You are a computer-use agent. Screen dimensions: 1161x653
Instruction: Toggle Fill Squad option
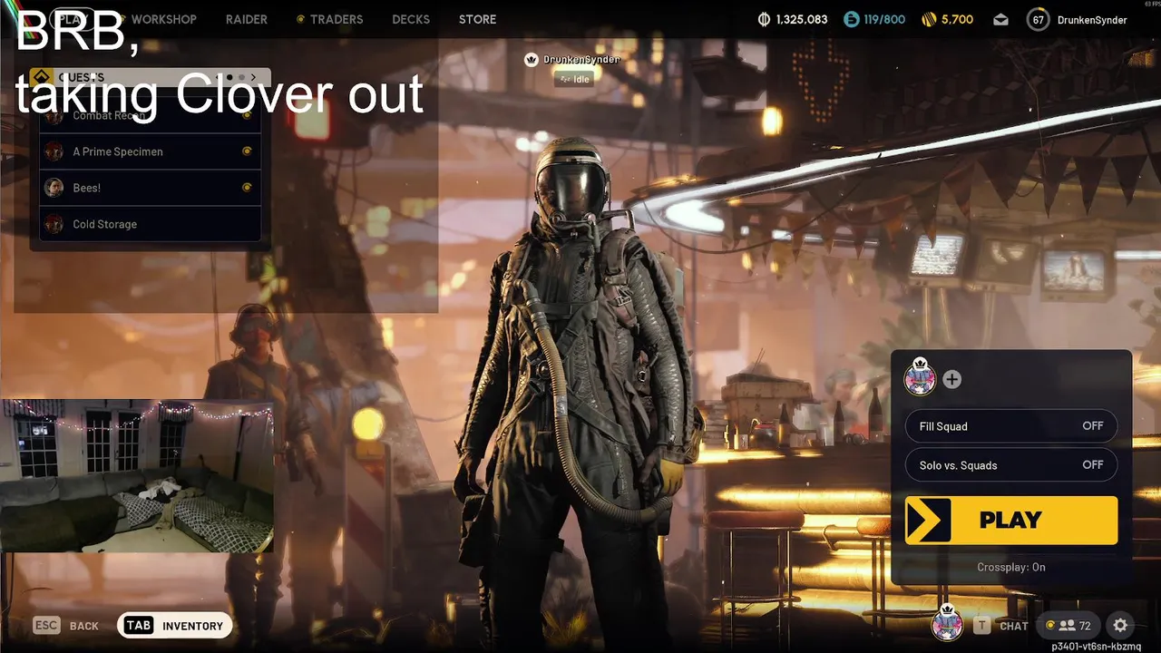click(1011, 426)
